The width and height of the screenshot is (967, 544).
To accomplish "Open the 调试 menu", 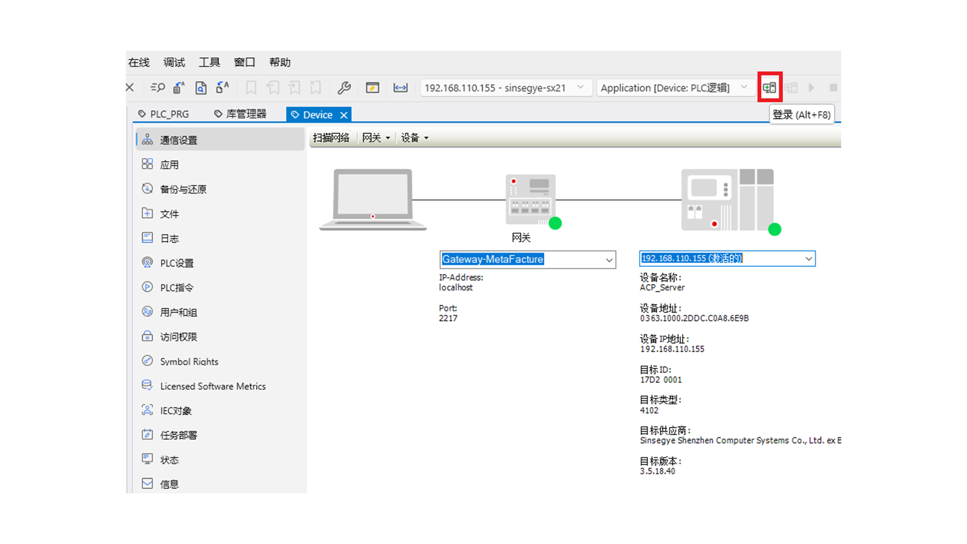I will [174, 62].
